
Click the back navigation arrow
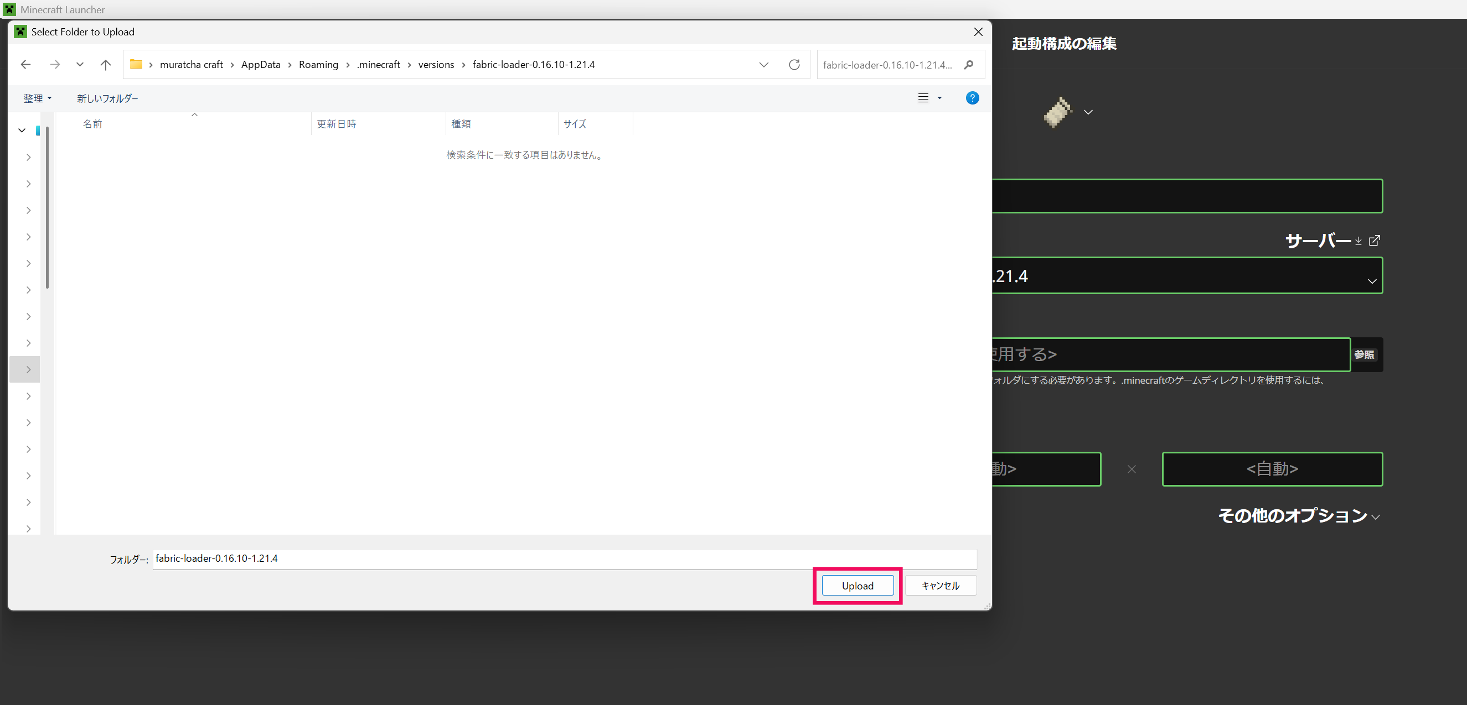pos(25,64)
